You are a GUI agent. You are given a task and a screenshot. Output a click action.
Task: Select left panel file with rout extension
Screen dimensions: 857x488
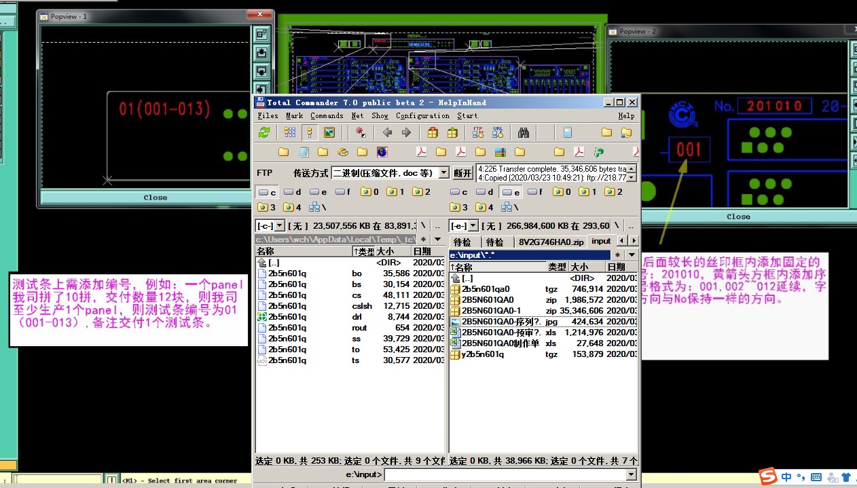click(x=350, y=328)
